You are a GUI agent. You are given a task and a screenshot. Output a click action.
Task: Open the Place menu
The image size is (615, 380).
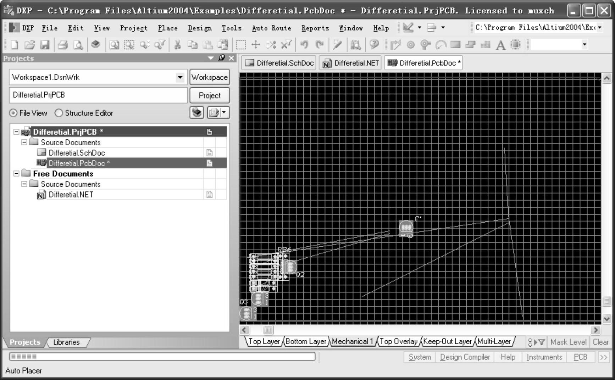pos(167,28)
